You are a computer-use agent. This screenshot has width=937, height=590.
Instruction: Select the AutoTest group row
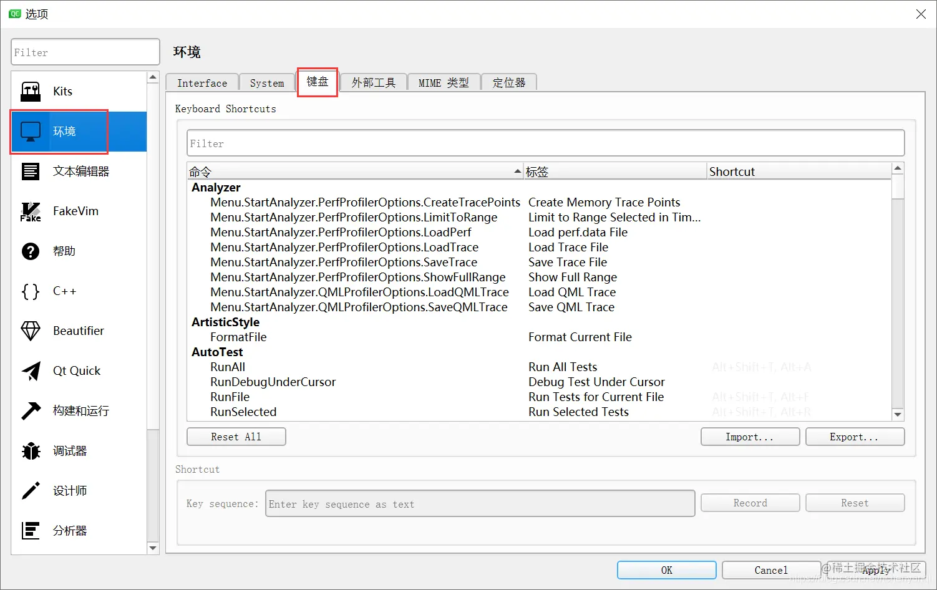(539, 352)
